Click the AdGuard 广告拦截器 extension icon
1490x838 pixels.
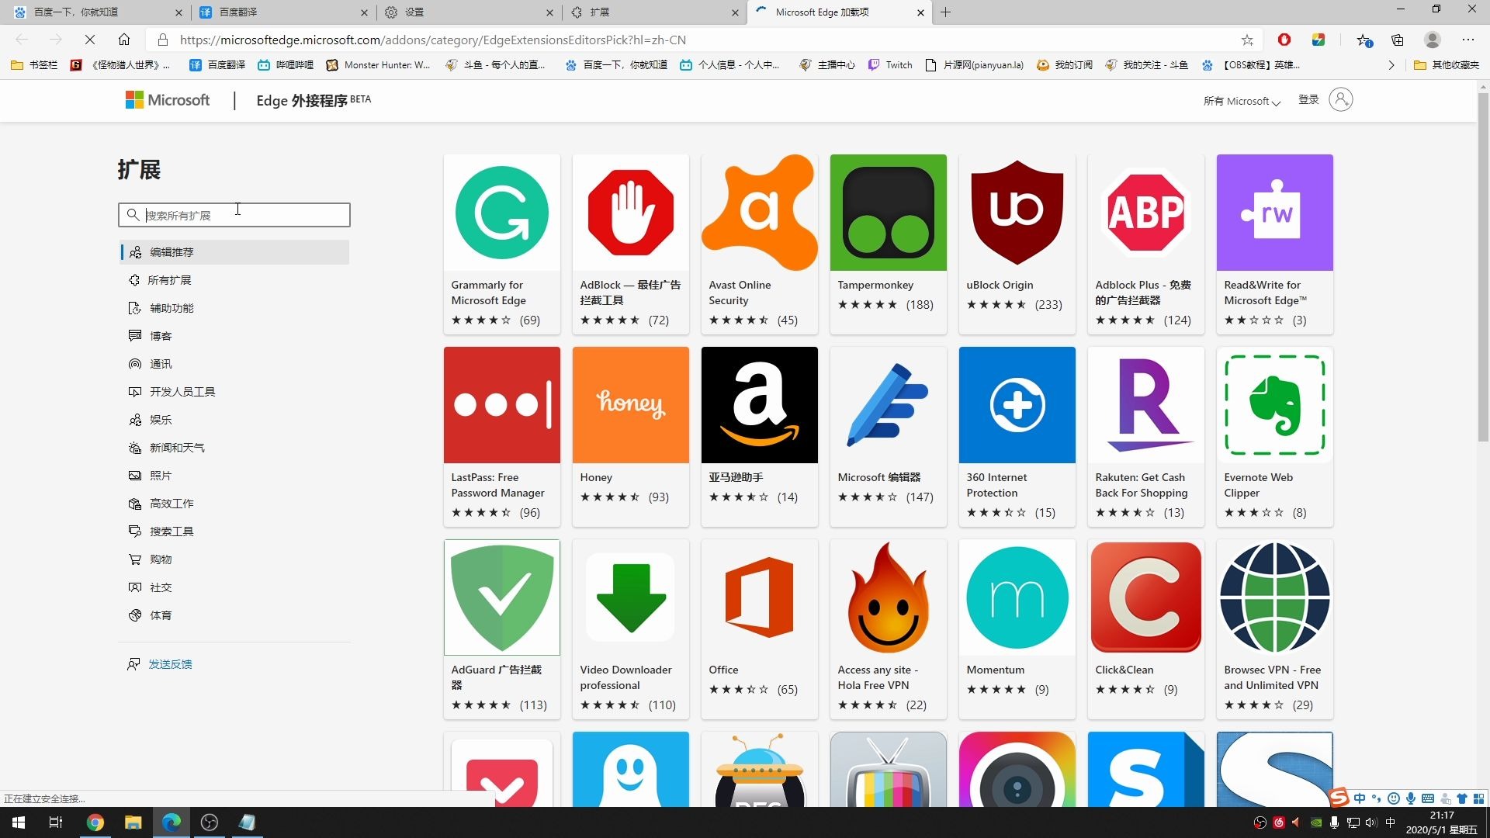pyautogui.click(x=501, y=597)
